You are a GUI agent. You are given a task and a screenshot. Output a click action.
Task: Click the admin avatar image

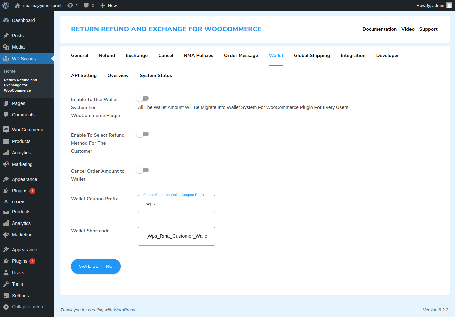(449, 5)
